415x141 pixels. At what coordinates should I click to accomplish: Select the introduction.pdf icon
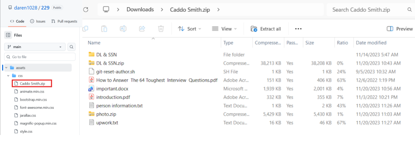click(91, 97)
